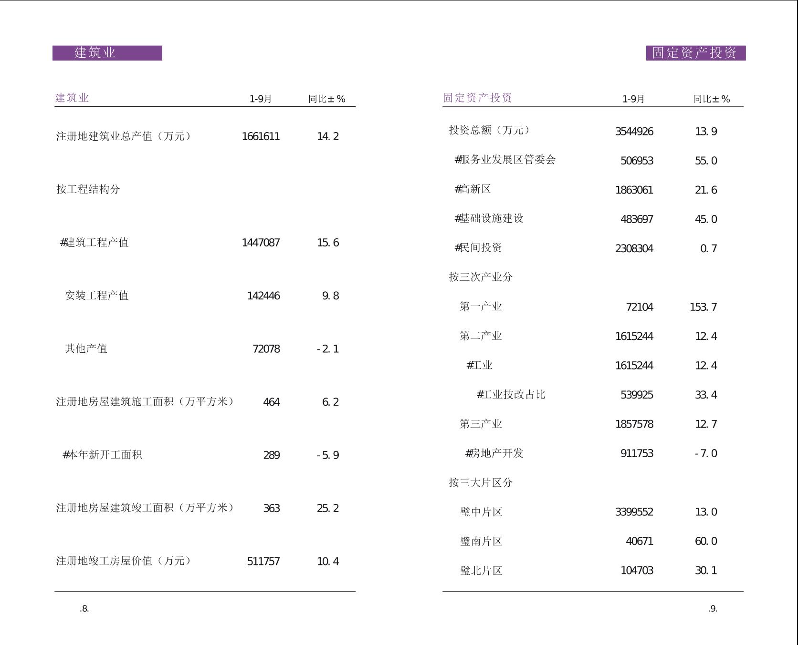Select value 1863061

tap(634, 190)
